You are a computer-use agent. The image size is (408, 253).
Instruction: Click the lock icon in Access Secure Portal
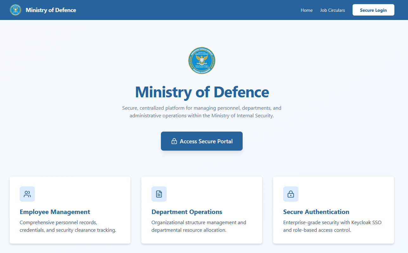click(174, 141)
